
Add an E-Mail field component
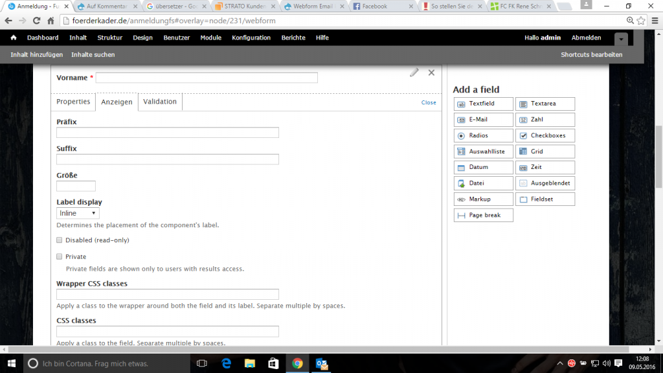483,120
